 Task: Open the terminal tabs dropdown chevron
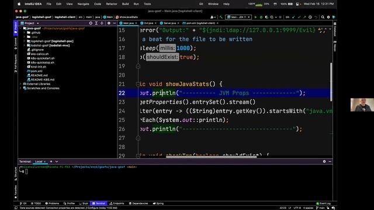[57, 162]
